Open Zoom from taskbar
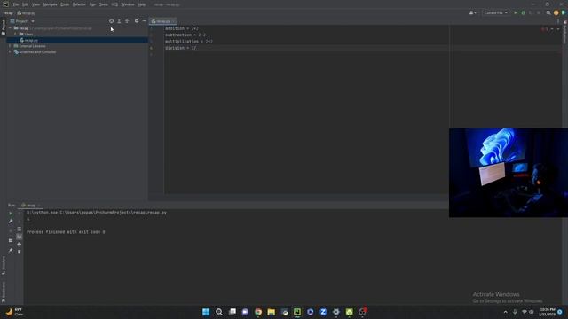 coord(323,312)
